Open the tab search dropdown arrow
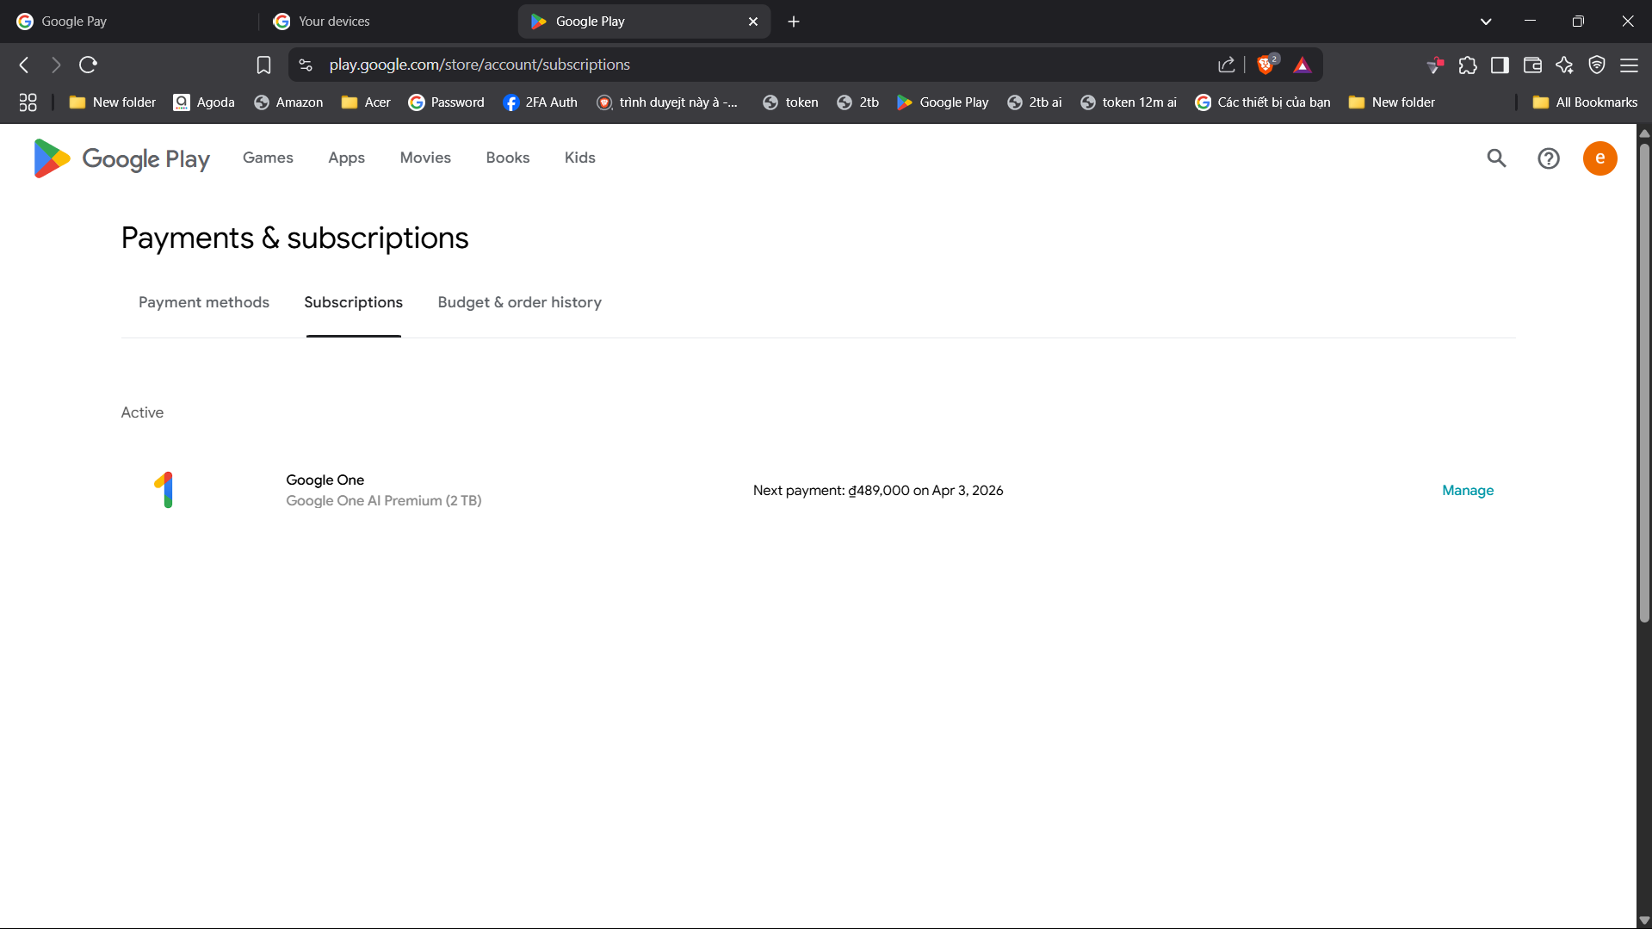The image size is (1652, 929). click(1486, 22)
